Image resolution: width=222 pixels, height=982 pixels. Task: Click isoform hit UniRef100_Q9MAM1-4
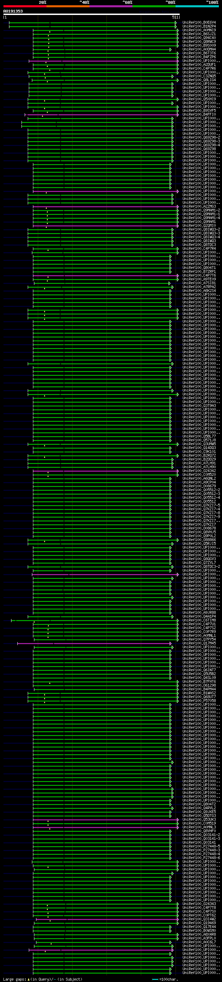pos(201,218)
